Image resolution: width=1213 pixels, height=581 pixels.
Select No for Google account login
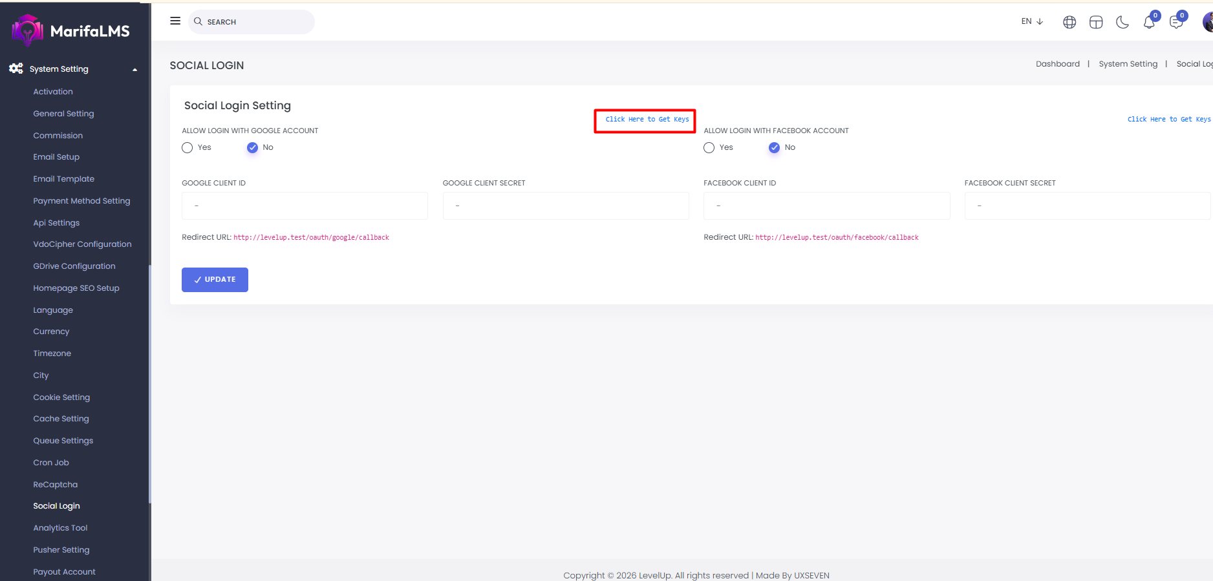pyautogui.click(x=253, y=148)
